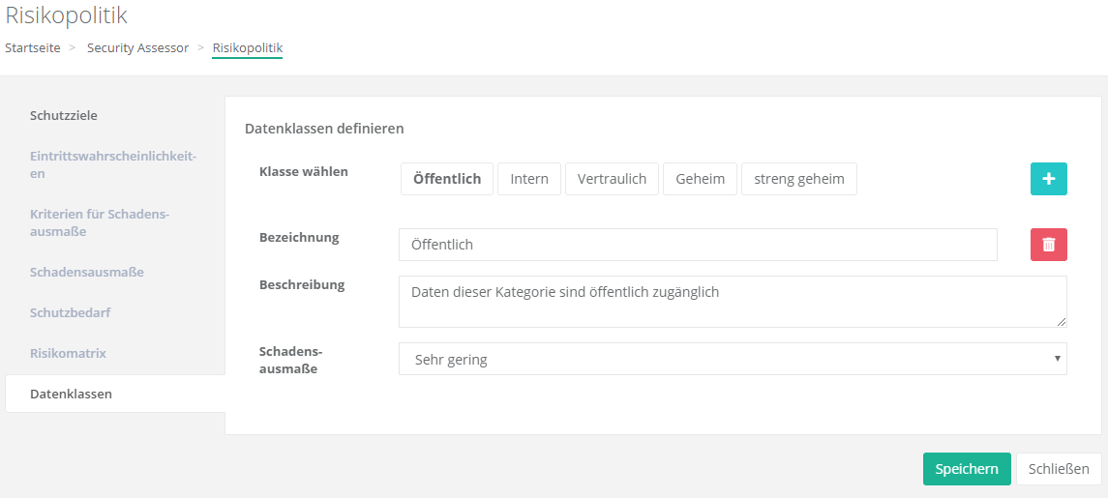Open the Schadensausmaße dropdown
Viewport: 1108px width, 498px height.
732,359
